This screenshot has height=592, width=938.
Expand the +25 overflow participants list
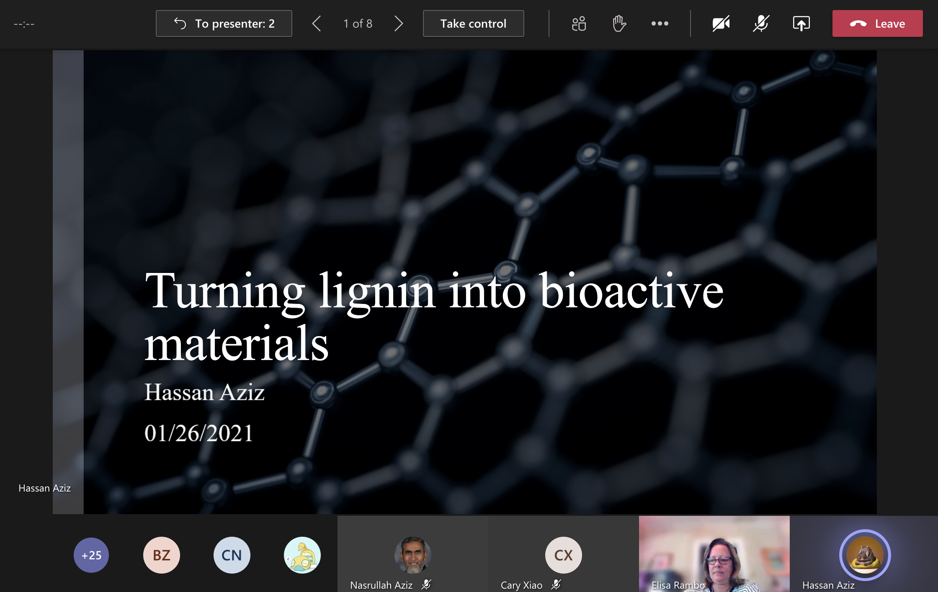91,555
